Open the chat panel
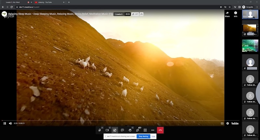 point(122,130)
